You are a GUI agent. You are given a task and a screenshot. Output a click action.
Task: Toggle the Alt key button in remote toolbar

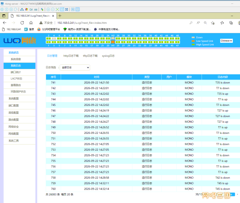point(36,10)
